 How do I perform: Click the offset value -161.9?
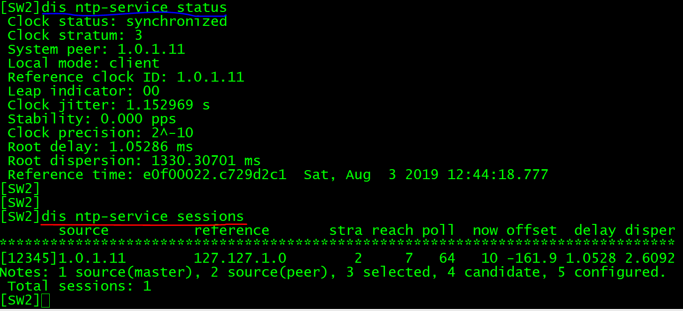pos(531,258)
